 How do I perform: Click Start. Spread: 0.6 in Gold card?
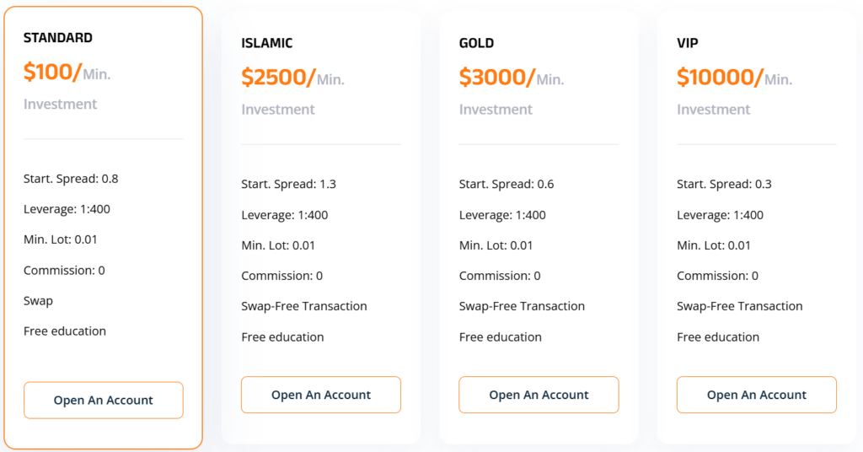507,185
